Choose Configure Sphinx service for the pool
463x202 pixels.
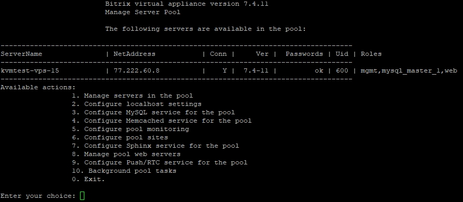click(156, 146)
